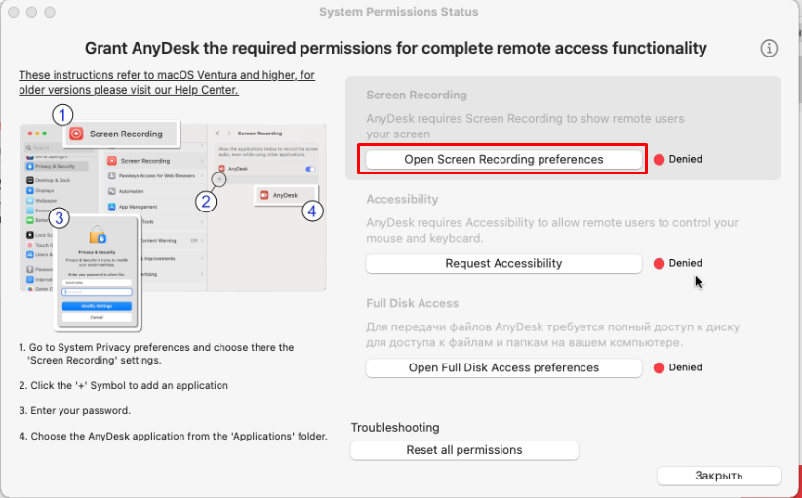Click the circled number 2 step marker
This screenshot has height=498, width=802.
[205, 202]
